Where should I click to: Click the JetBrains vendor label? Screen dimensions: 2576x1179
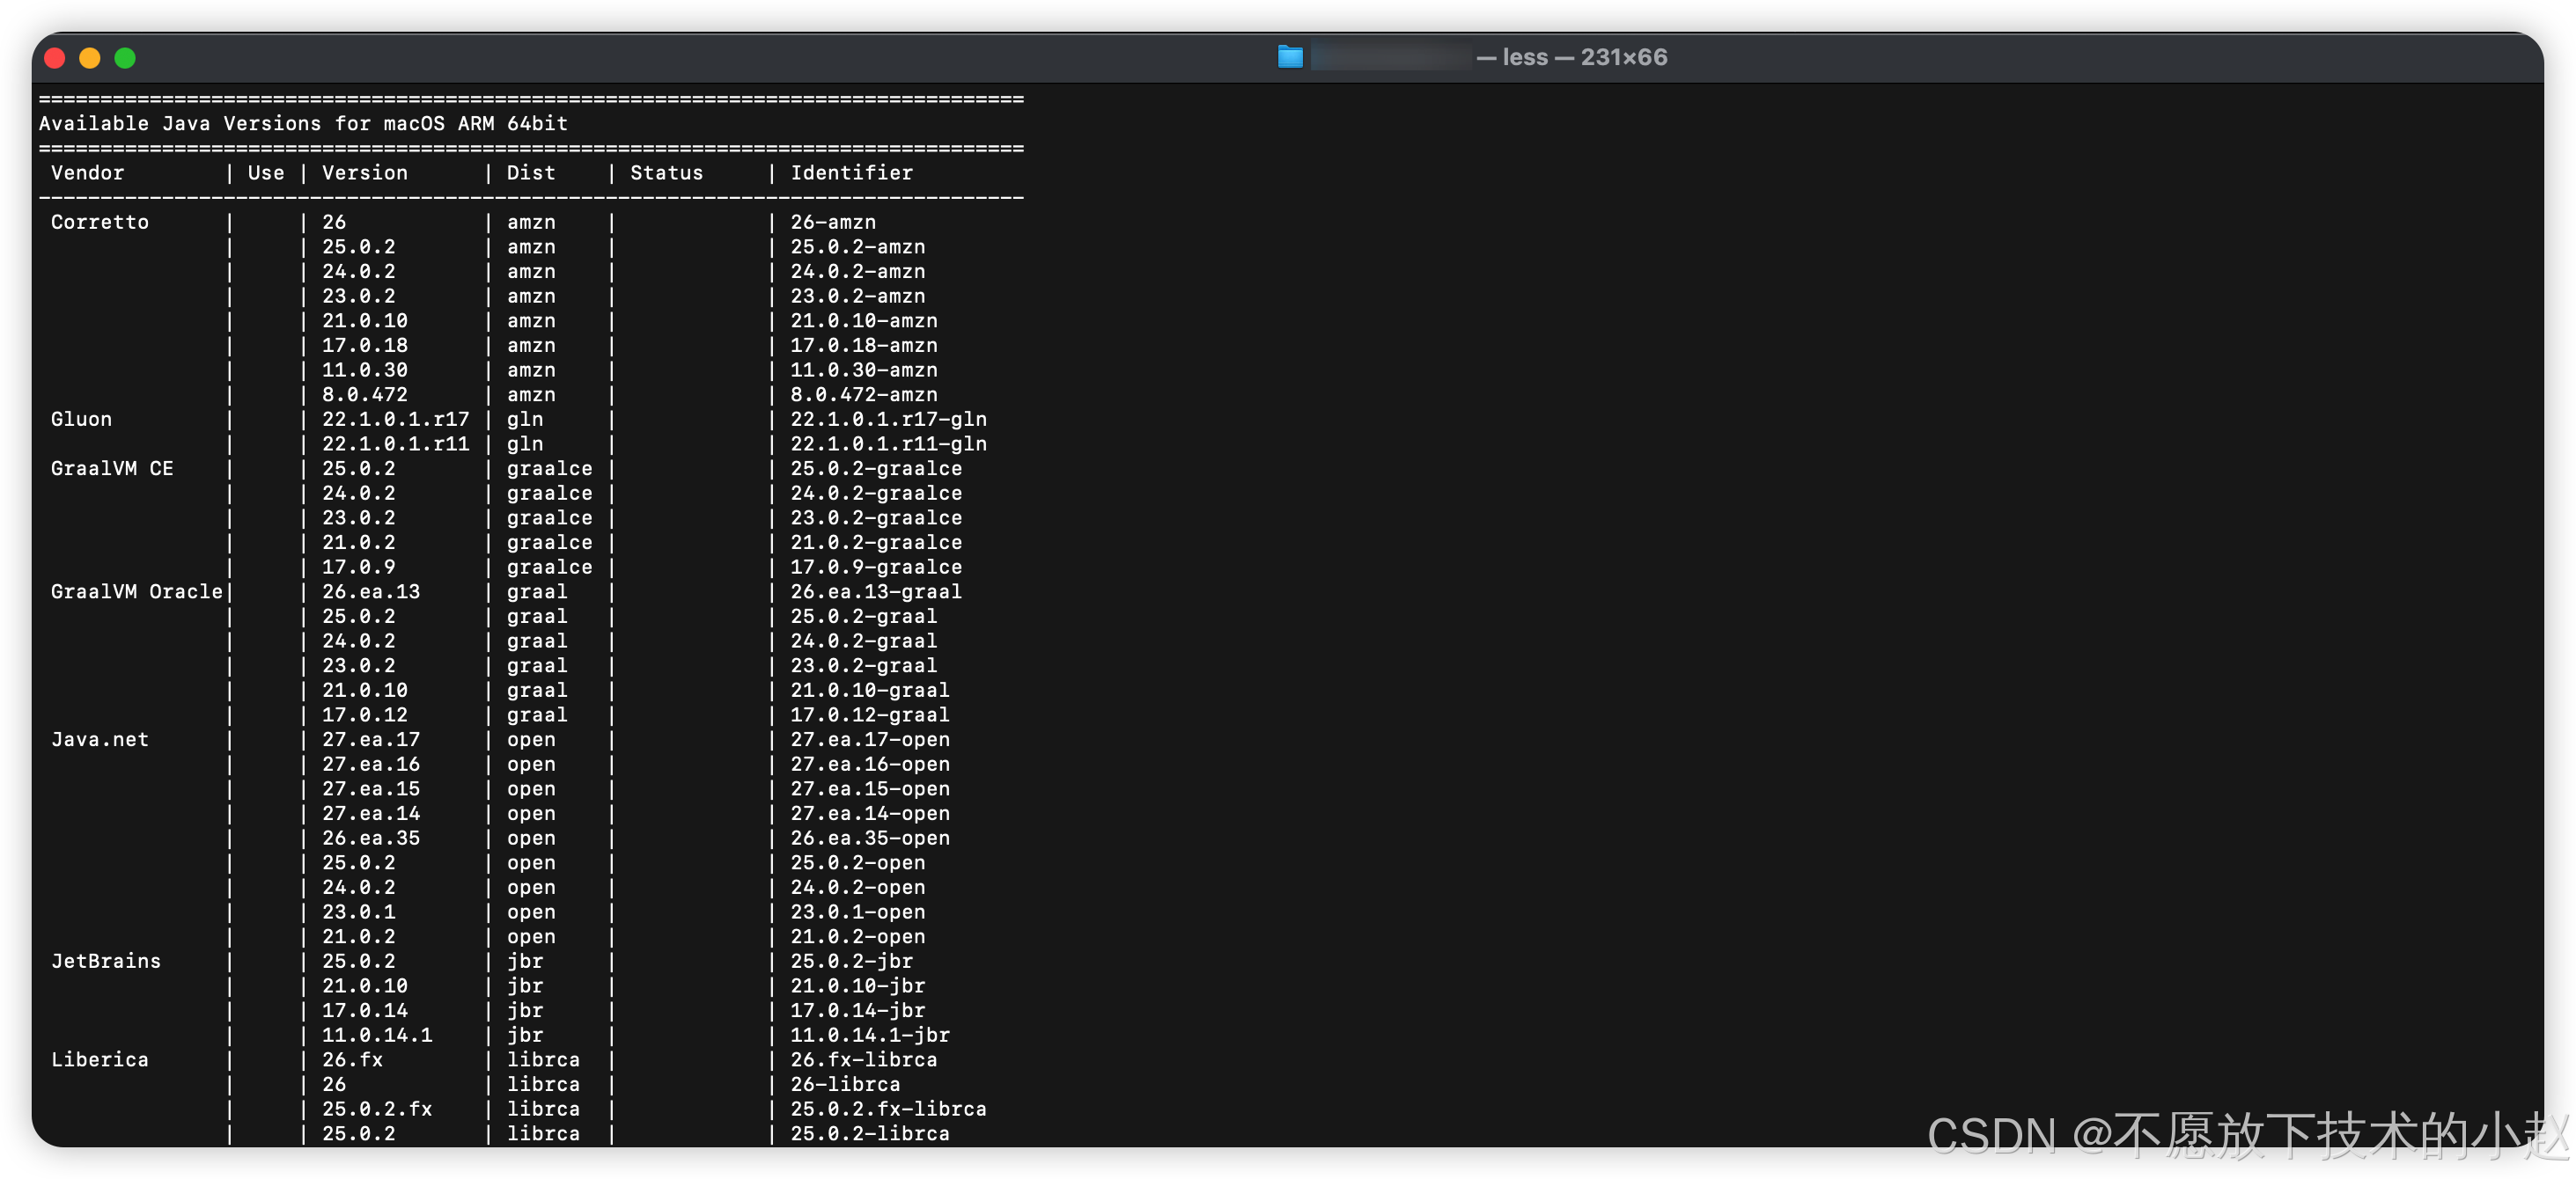tap(105, 961)
